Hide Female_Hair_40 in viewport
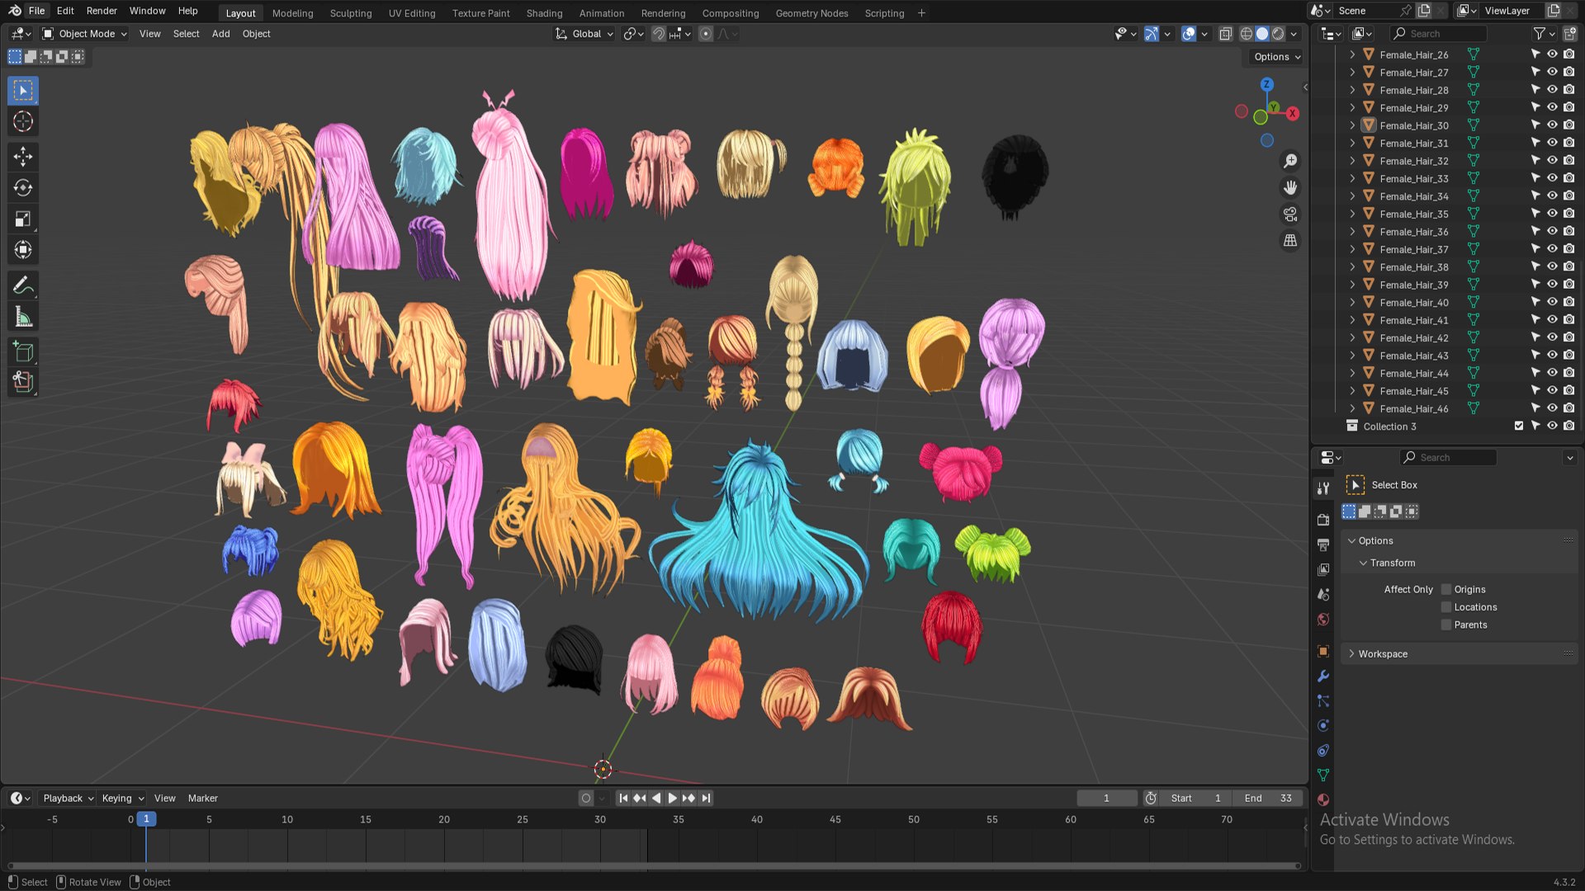Viewport: 1585px width, 891px height. click(1552, 303)
